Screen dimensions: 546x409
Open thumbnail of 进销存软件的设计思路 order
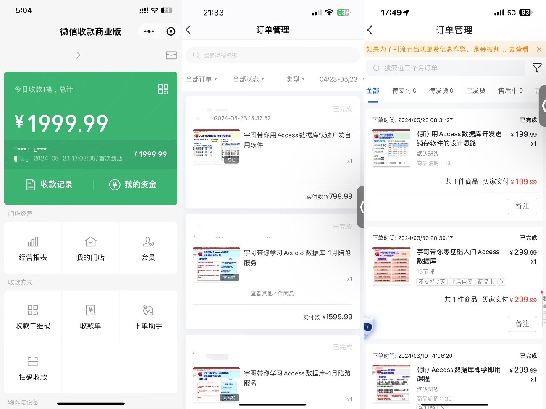coord(391,148)
